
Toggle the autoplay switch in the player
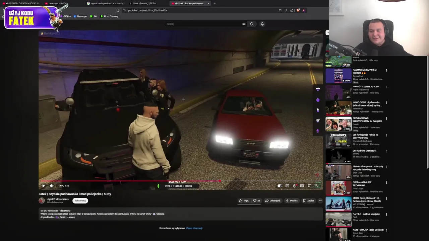point(280,186)
